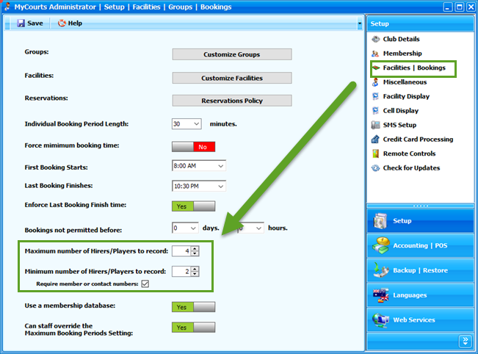The height and width of the screenshot is (354, 478).
Task: Click the Maximum number of Hirers/Players field
Action: pyautogui.click(x=181, y=251)
